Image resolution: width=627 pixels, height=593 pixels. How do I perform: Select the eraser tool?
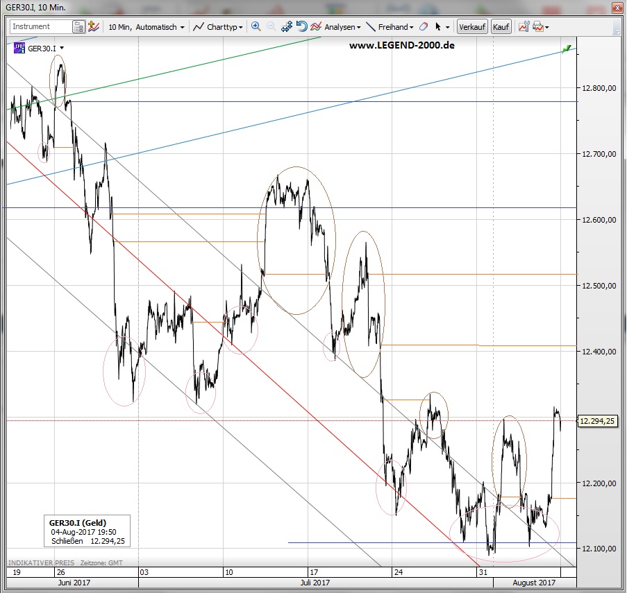pyautogui.click(x=424, y=26)
